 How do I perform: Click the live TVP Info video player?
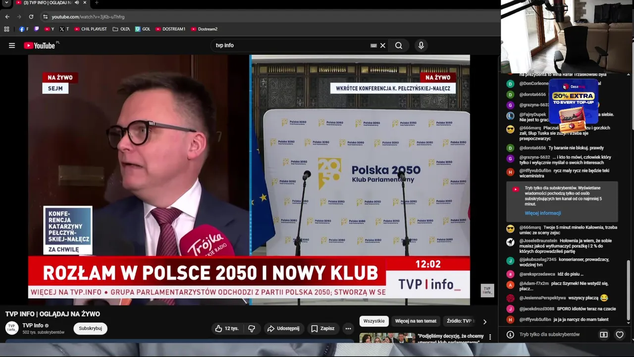pos(249,180)
